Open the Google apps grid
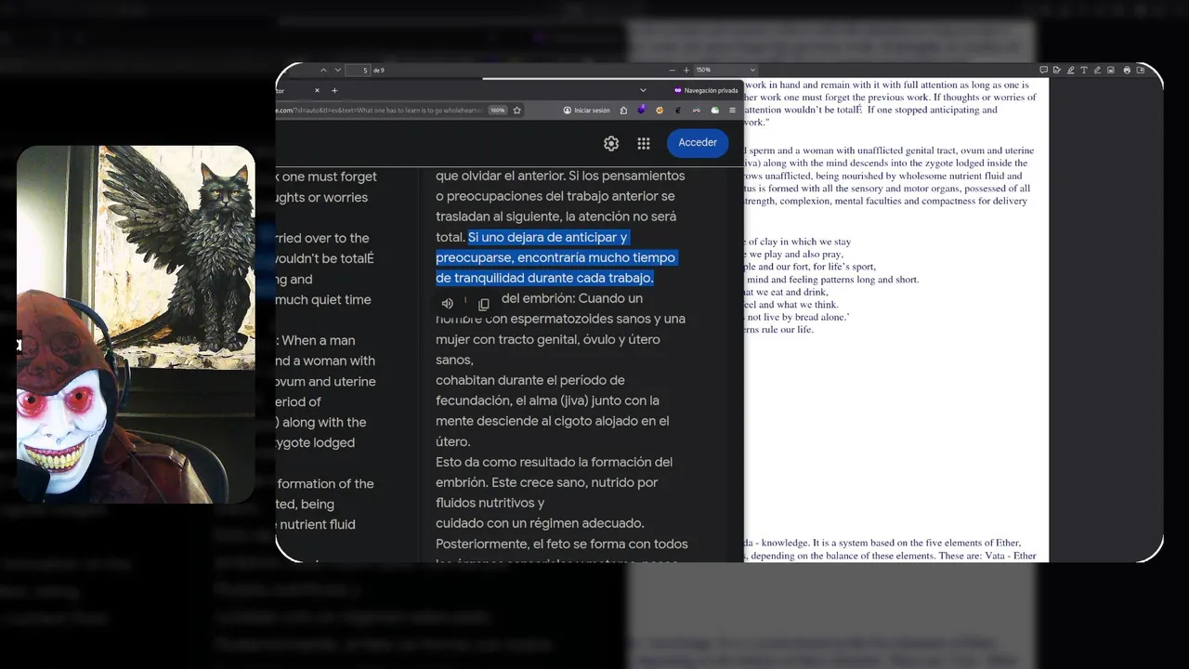The width and height of the screenshot is (1189, 669). [643, 143]
